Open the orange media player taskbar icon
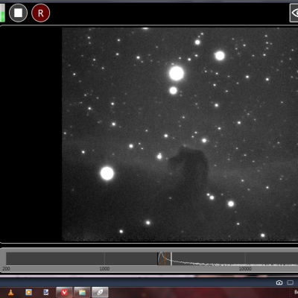The width and height of the screenshot is (298, 298). point(28,292)
